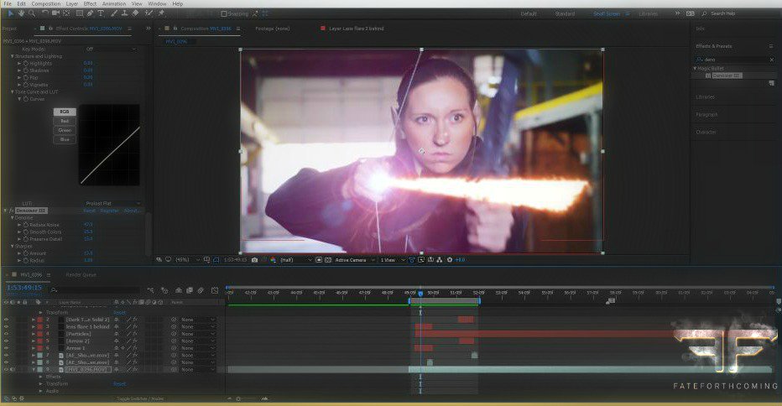The height and width of the screenshot is (406, 782).
Task: Collapse the Sharpen group
Action: click(13, 247)
